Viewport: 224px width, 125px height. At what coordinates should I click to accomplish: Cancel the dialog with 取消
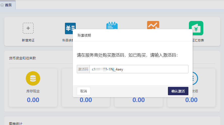point(84,91)
